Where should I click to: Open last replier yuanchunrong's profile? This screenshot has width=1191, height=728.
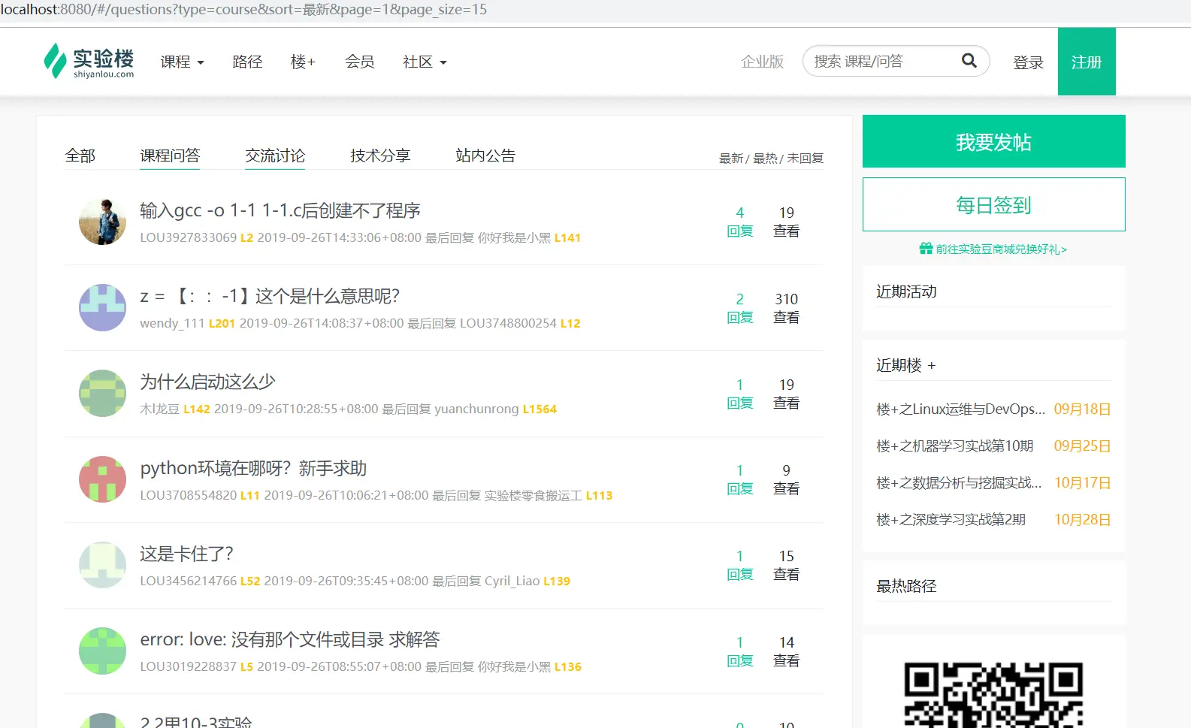point(476,409)
